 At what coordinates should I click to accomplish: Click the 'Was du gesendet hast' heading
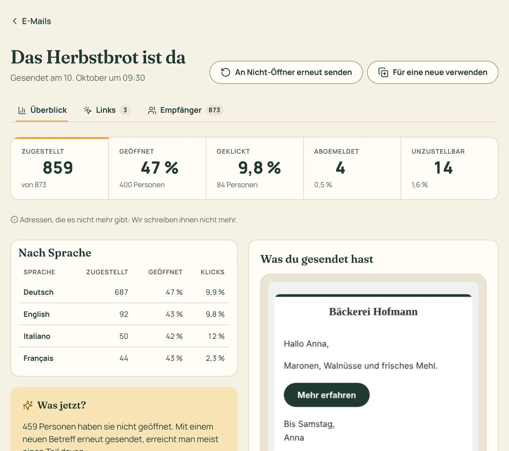(317, 259)
